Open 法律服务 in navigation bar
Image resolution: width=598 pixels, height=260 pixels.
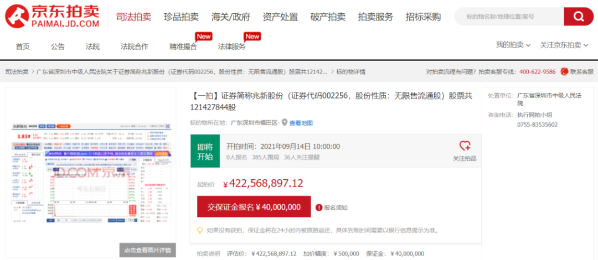tap(231, 46)
